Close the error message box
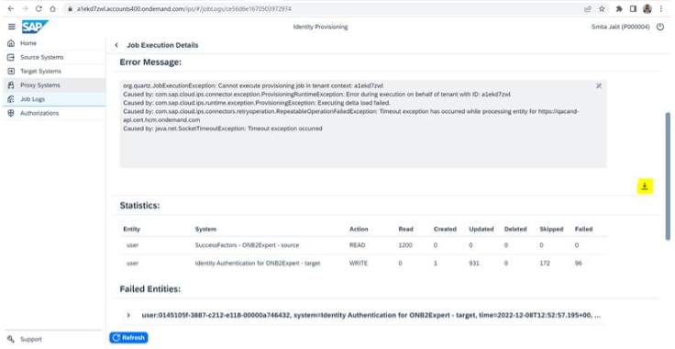The width and height of the screenshot is (675, 349). click(598, 85)
